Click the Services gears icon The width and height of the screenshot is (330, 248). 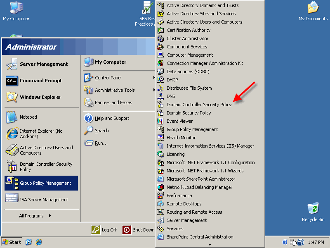click(x=160, y=229)
